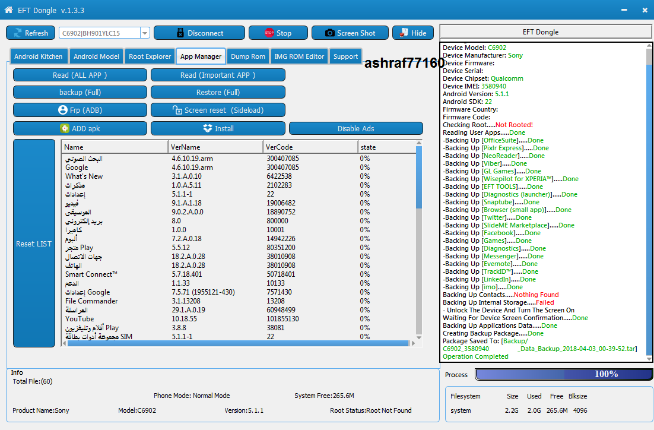Select the Google app row
The height and width of the screenshot is (430, 654).
pyautogui.click(x=239, y=167)
